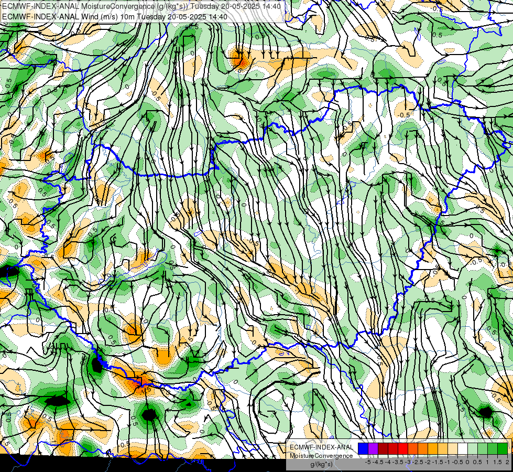This screenshot has height=472, width=513.
Task: Click the green swatch between 0.5 and 1
Action: [483, 448]
